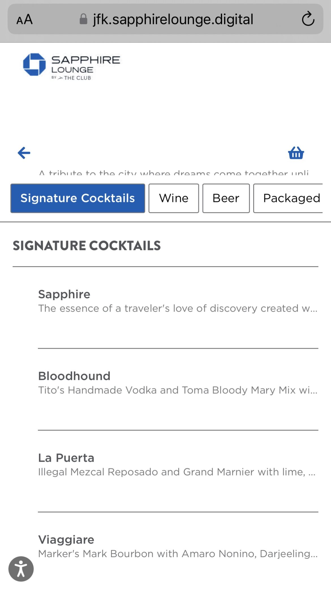
Task: Tap the padlock icon in address bar
Action: point(83,19)
